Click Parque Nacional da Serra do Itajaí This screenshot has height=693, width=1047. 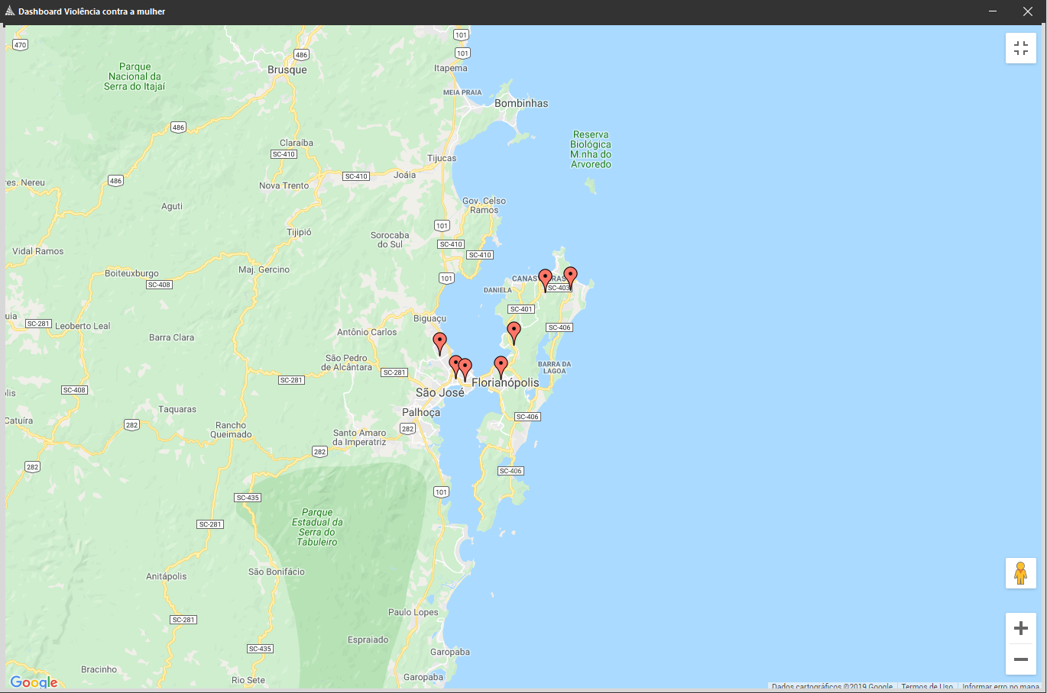point(135,76)
